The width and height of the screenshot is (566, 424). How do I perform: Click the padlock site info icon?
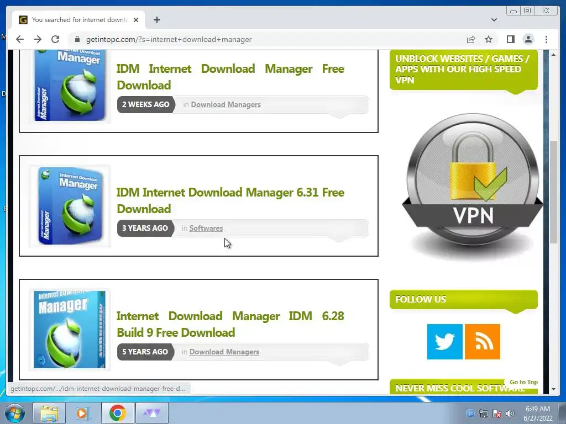[x=77, y=39]
